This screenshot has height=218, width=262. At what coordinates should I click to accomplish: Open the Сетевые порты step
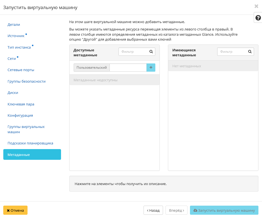pyautogui.click(x=21, y=70)
